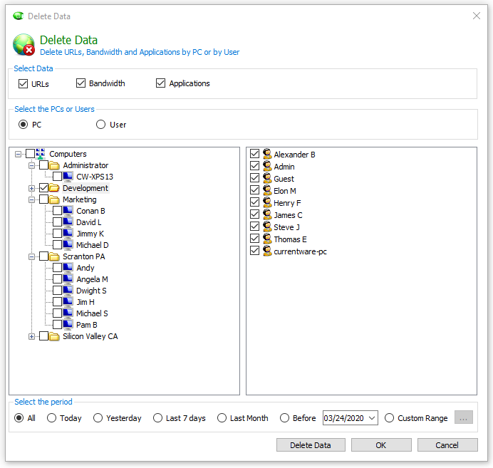Collapse the Marketing group

[32, 199]
